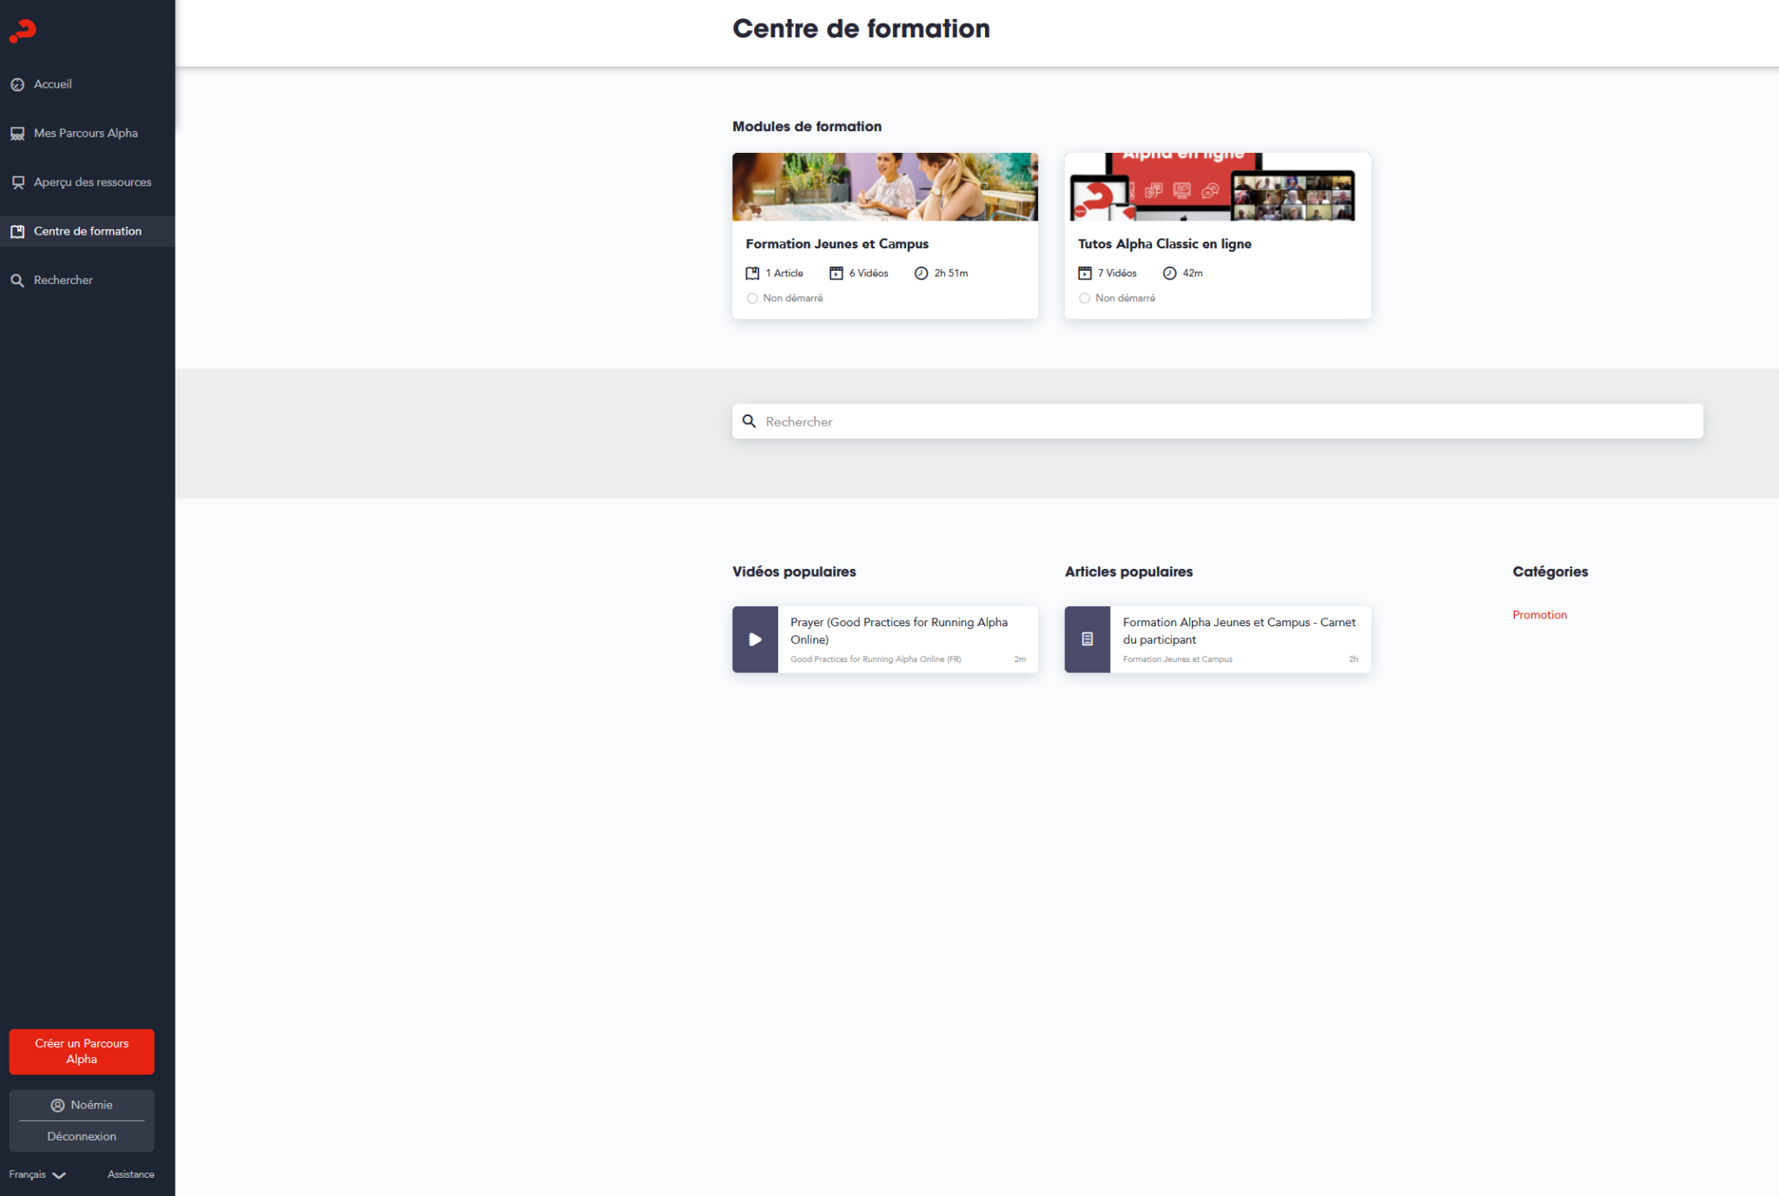Click the 6 Vidéos icon

[x=836, y=274]
